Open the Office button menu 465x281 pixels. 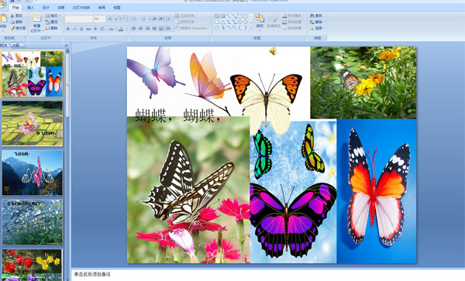coord(2,3)
